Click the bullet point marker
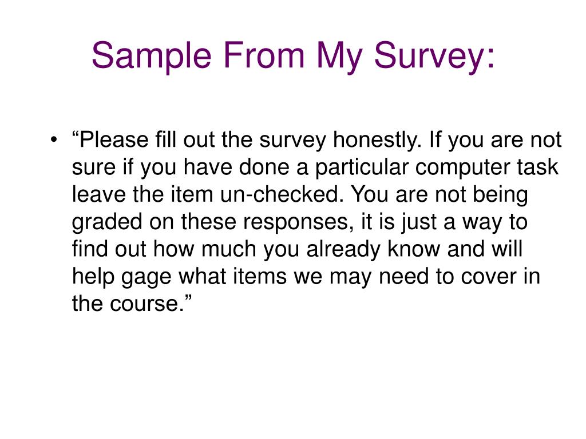This screenshot has height=439, width=586. coord(54,140)
